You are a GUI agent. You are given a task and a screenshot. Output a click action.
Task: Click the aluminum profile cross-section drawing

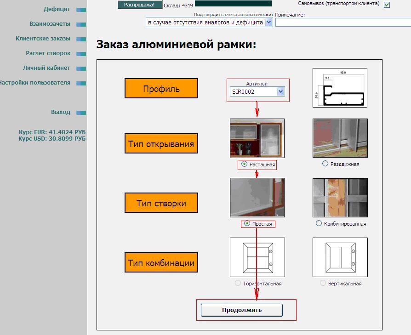click(x=340, y=88)
